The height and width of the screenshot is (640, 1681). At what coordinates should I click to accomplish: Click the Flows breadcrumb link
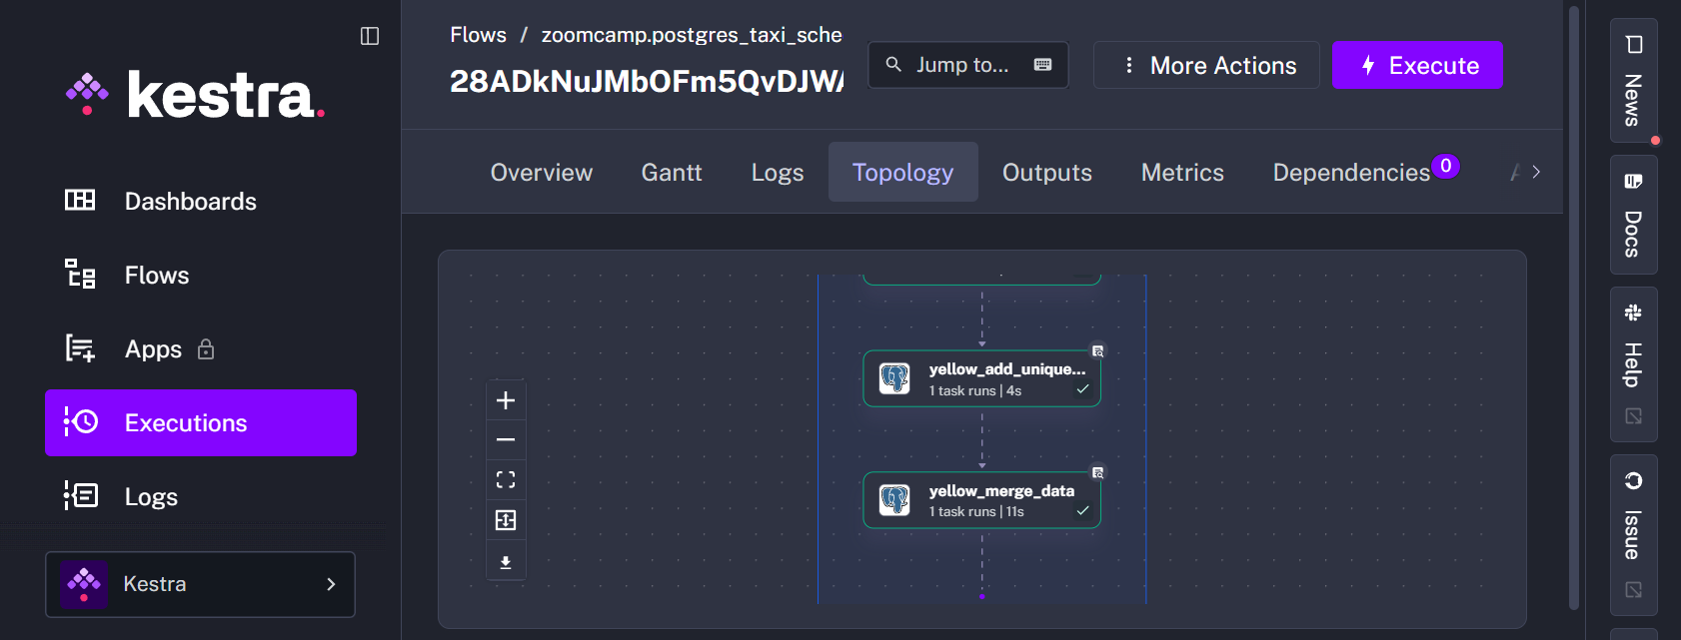coord(478,35)
